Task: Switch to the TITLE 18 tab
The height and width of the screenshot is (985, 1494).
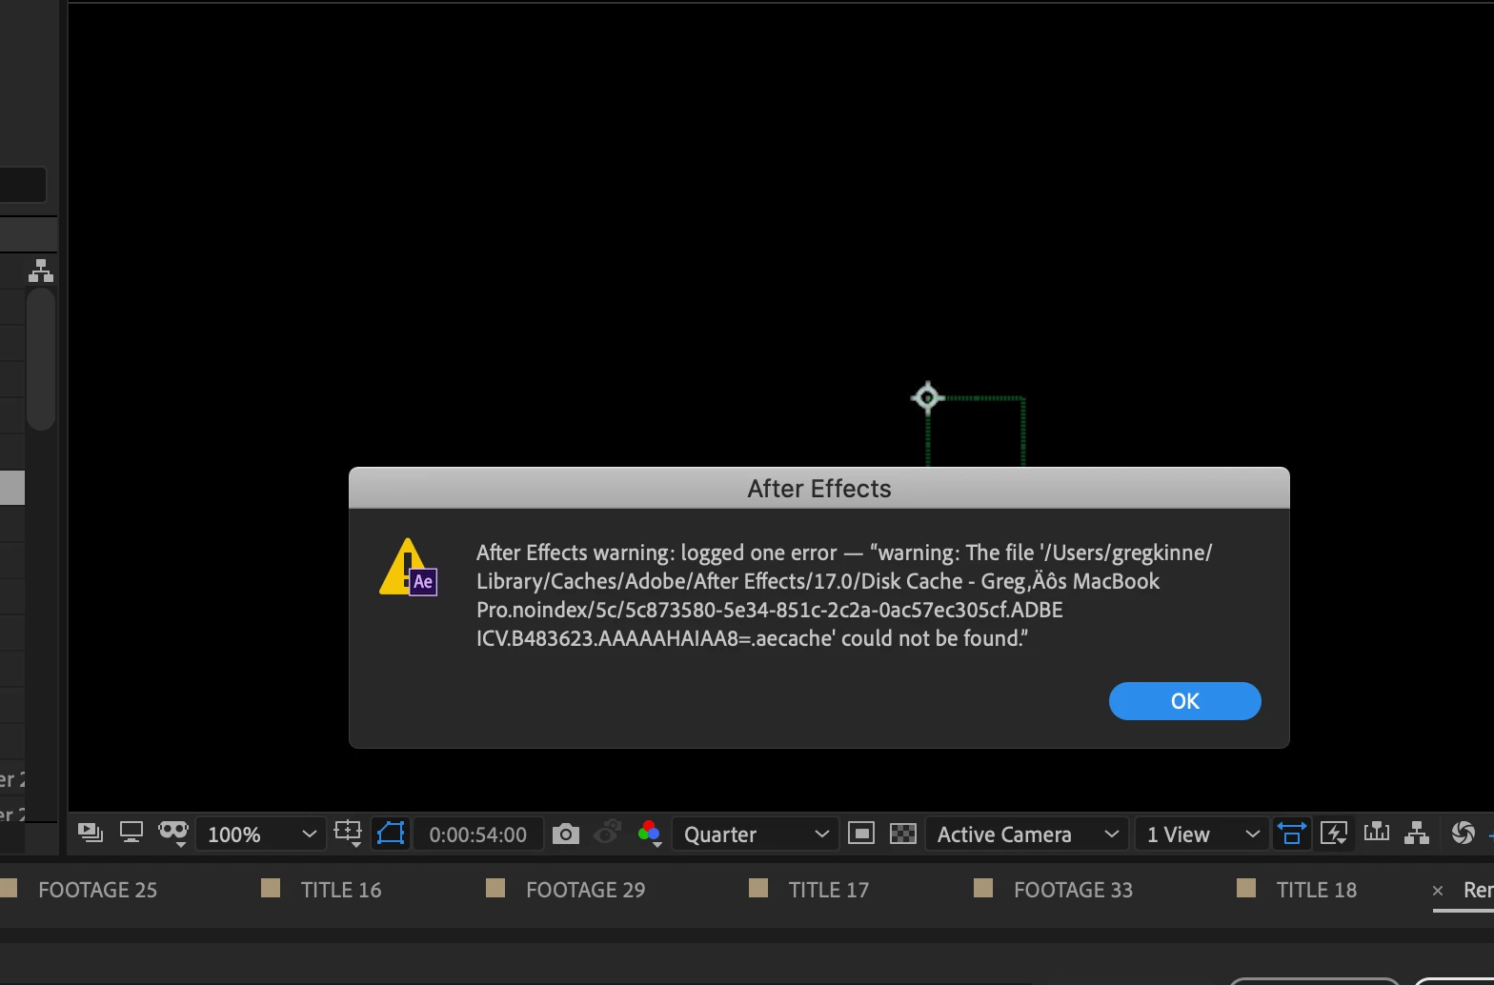Action: [1317, 890]
